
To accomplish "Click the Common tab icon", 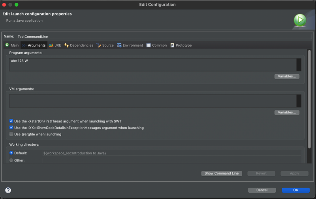I will [149, 45].
